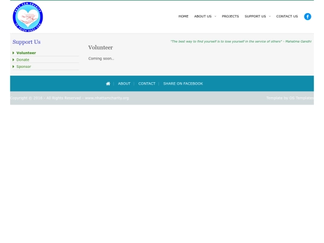
Task: Open the Facebook page icon
Action: click(307, 17)
